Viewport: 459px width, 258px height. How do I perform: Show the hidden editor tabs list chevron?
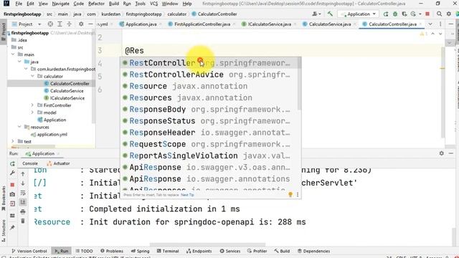pyautogui.click(x=430, y=24)
